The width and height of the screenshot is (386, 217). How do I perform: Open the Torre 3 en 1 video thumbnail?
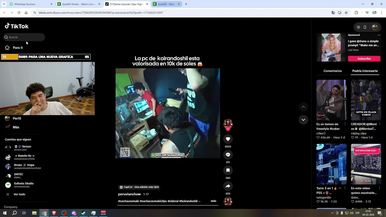[331, 164]
